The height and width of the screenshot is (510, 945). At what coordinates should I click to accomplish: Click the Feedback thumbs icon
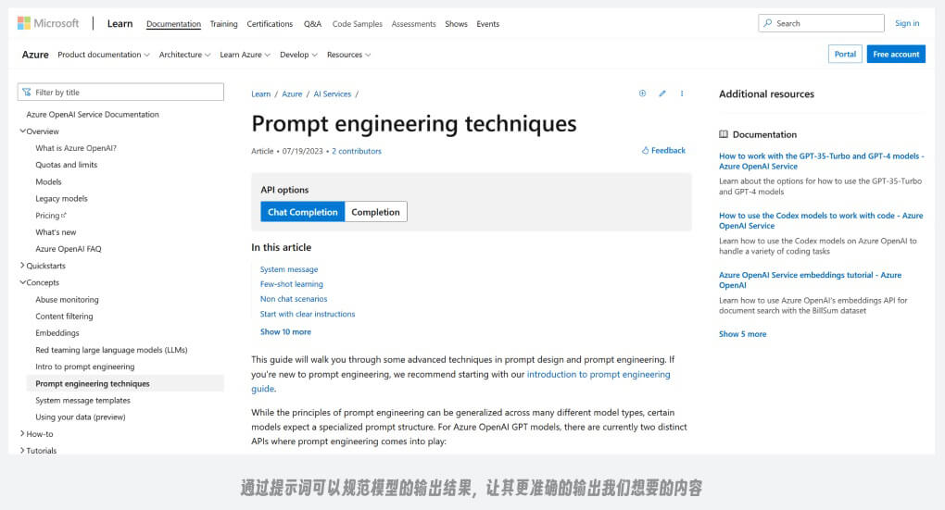[x=646, y=150]
